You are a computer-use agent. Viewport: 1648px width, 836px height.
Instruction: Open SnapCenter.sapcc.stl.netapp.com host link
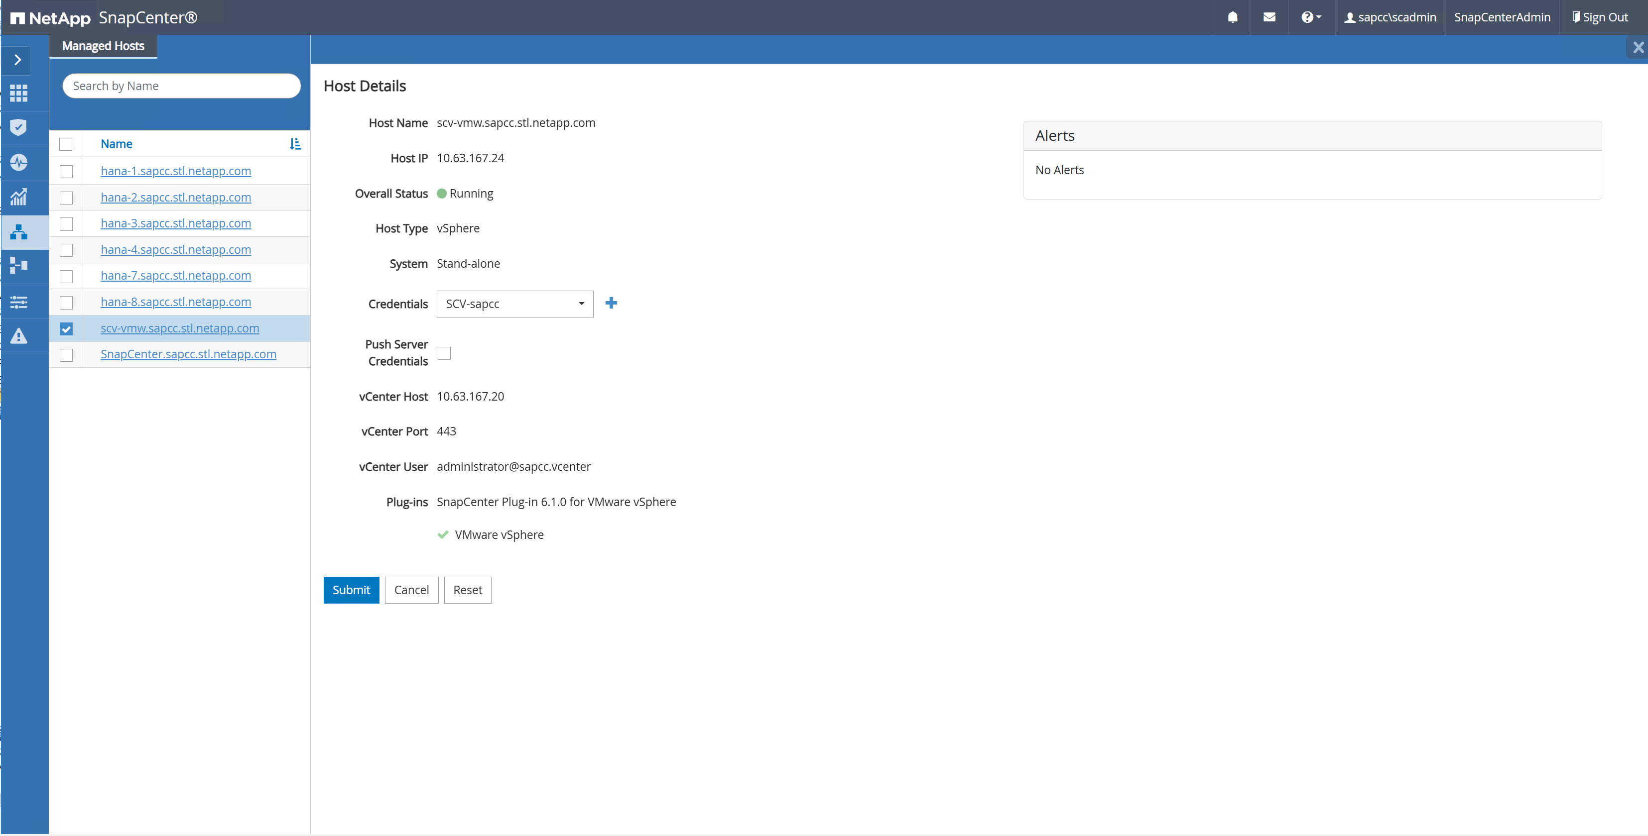click(x=188, y=354)
